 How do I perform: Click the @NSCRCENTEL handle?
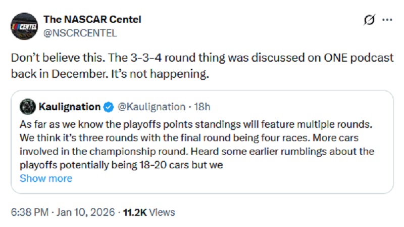80,33
